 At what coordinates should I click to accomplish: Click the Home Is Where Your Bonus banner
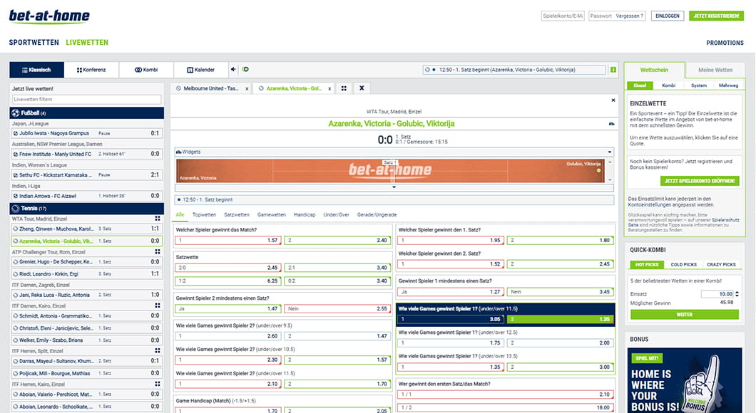684,380
